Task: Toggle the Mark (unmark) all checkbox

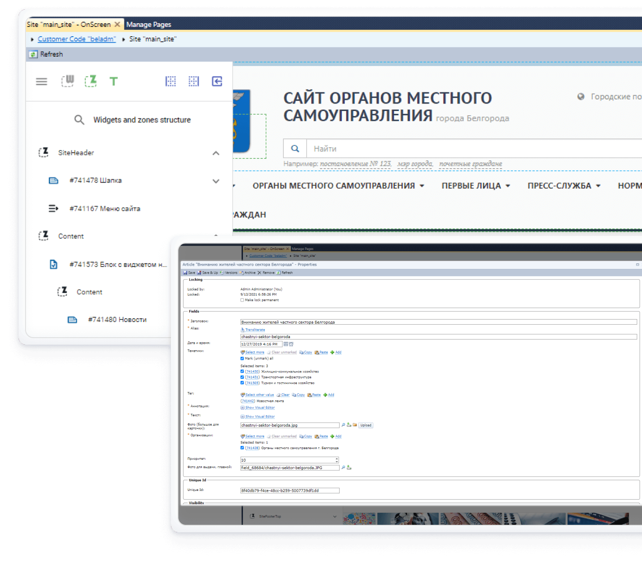Action: coord(242,359)
